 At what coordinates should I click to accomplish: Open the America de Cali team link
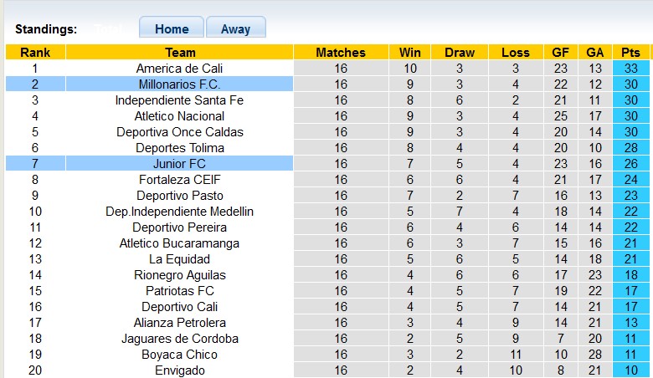(x=180, y=69)
